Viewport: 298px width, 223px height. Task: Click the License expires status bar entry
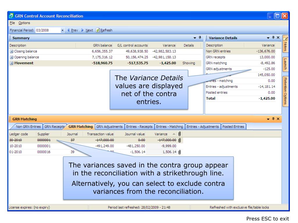click(29, 207)
